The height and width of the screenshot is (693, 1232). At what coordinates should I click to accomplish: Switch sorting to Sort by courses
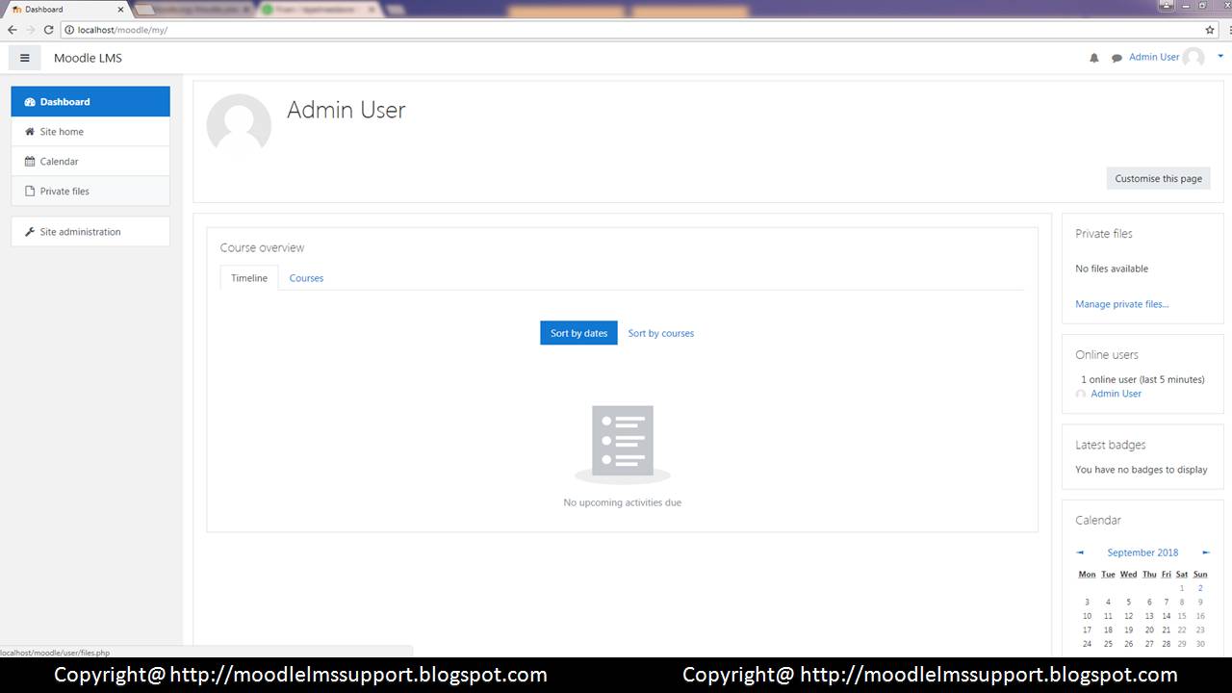660,332
